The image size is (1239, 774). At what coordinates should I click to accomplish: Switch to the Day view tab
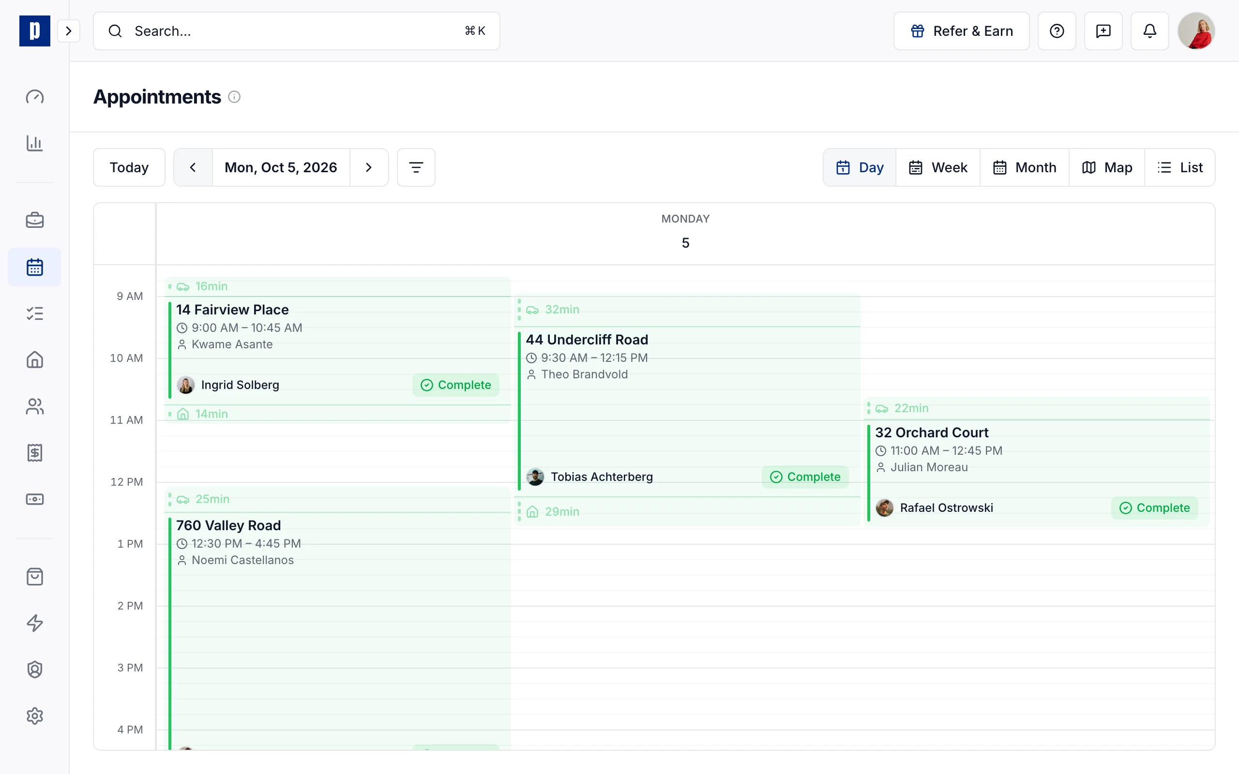(860, 167)
